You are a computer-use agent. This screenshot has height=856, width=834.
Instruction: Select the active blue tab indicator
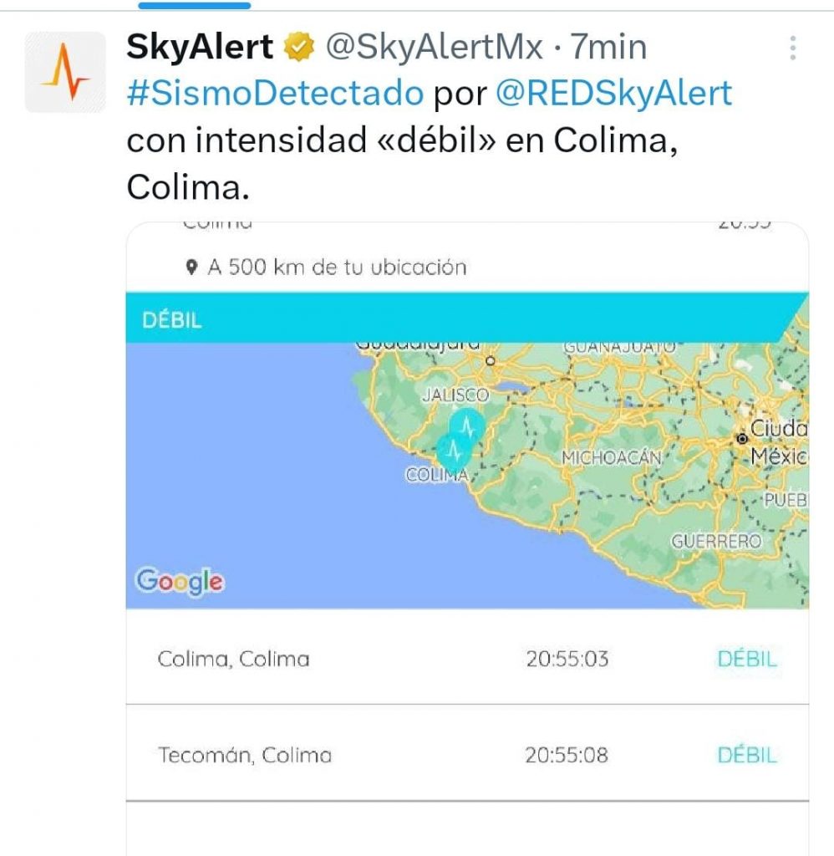(x=194, y=5)
